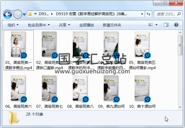Screen dimensions: 185x128
Task: Open the help question mark icon
Action: point(176,25)
